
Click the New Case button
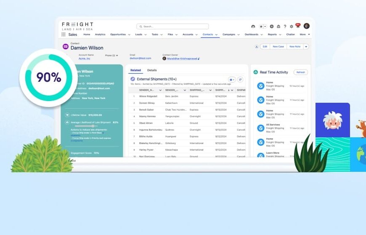(278, 46)
